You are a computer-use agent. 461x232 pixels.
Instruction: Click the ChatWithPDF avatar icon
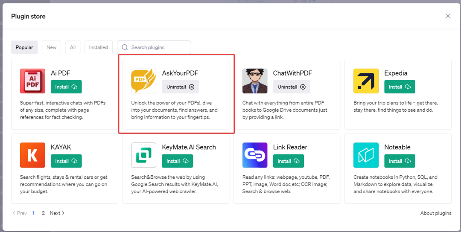[x=255, y=81]
